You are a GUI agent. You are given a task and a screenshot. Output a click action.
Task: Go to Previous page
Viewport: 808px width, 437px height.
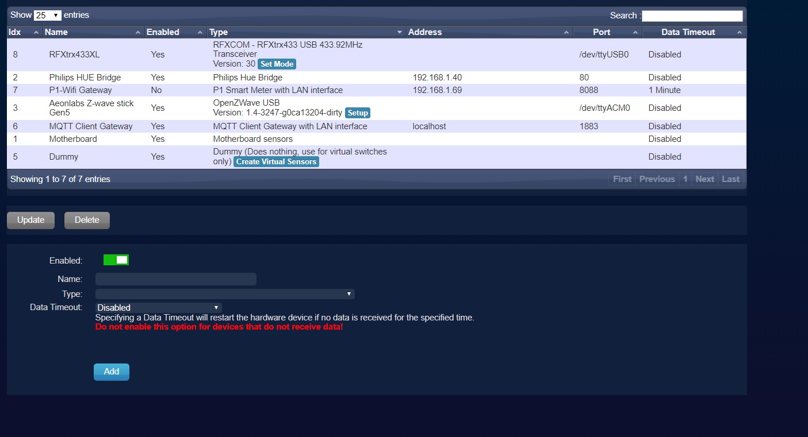point(657,179)
